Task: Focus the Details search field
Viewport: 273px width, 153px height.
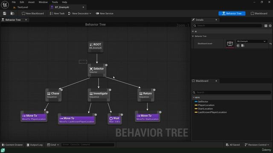Action: [x=227, y=25]
